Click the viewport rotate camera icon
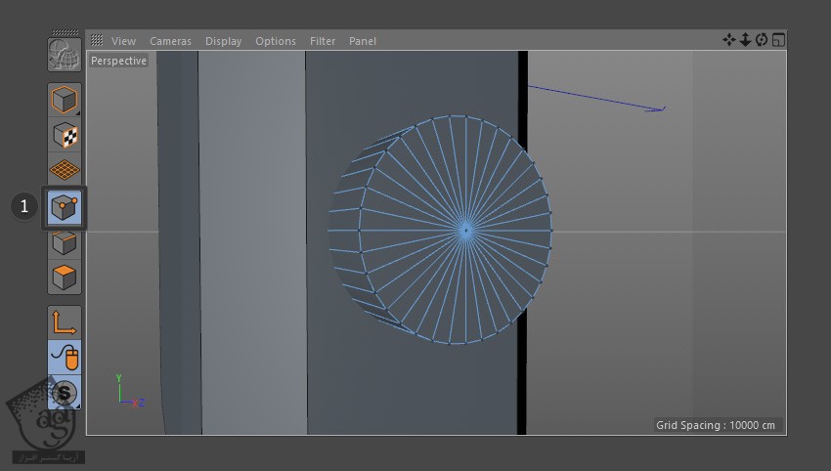Image resolution: width=831 pixels, height=471 pixels. tap(762, 40)
